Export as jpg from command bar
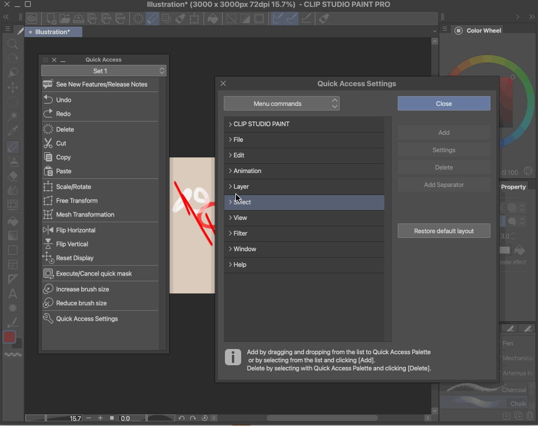The height and width of the screenshot is (426, 538). (x=92, y=18)
